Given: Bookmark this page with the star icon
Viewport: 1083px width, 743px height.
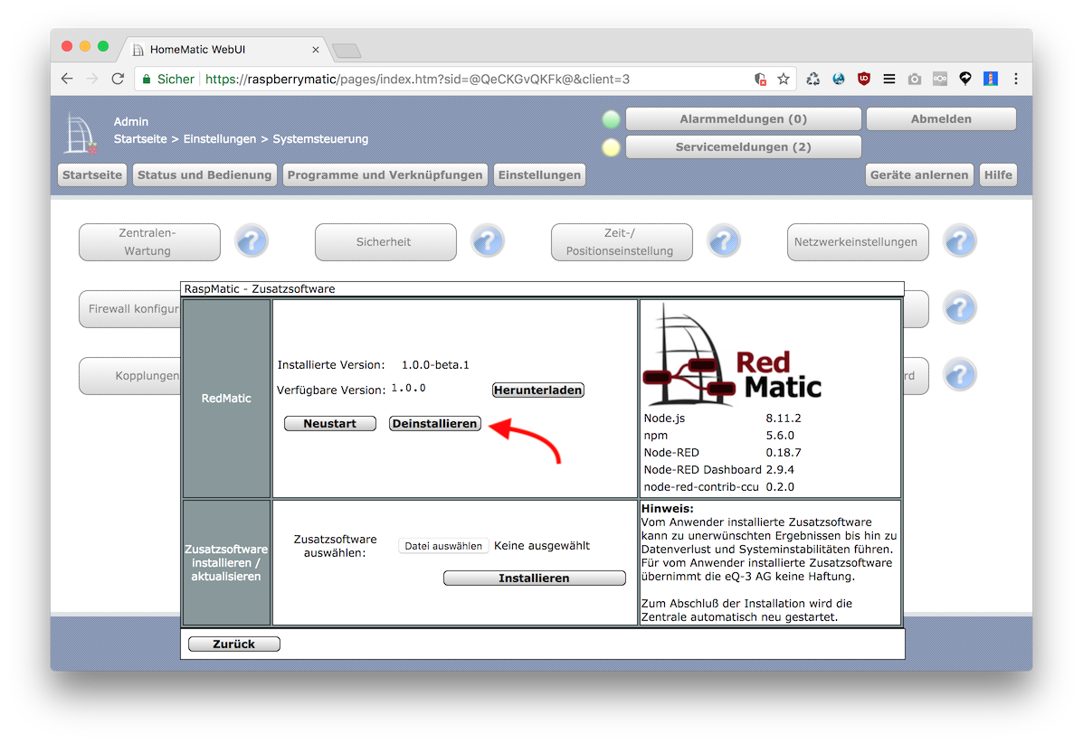Looking at the screenshot, I should coord(784,79).
